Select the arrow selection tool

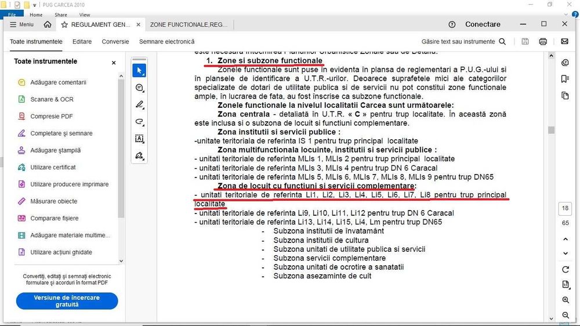139,70
